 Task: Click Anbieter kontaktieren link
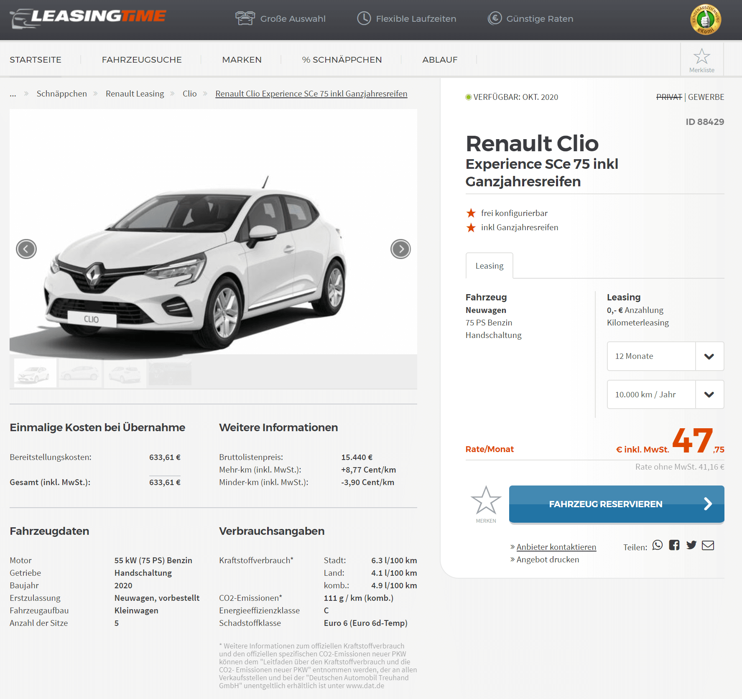pos(556,547)
